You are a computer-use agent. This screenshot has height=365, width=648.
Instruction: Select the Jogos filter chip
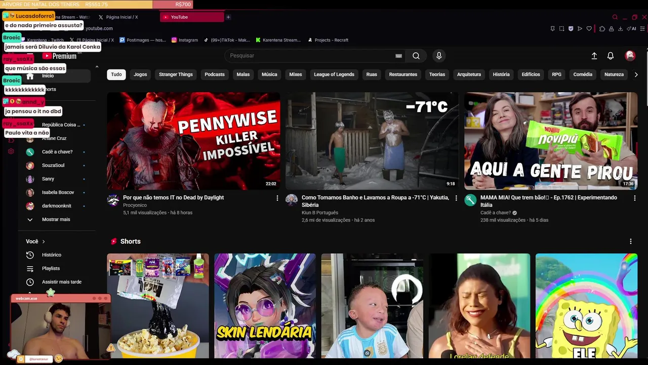[x=140, y=75]
